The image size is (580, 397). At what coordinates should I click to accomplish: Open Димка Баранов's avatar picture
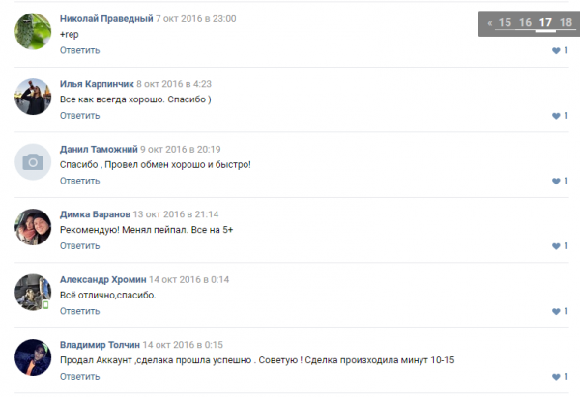(x=33, y=227)
